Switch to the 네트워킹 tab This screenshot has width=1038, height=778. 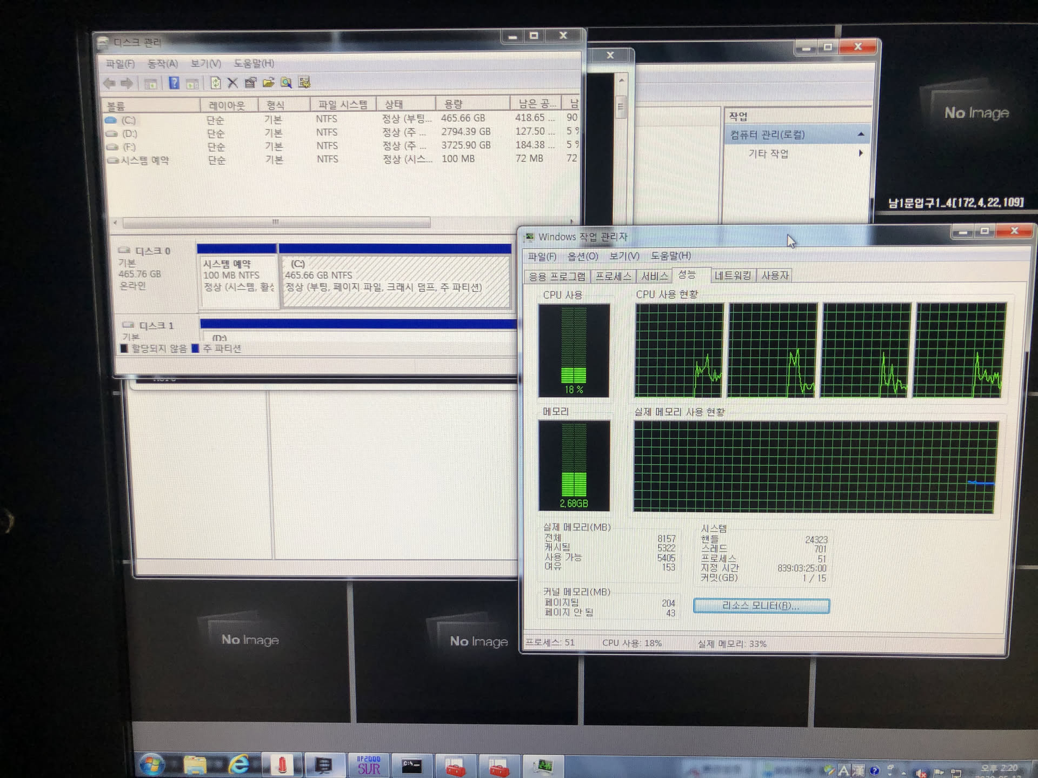(x=733, y=276)
